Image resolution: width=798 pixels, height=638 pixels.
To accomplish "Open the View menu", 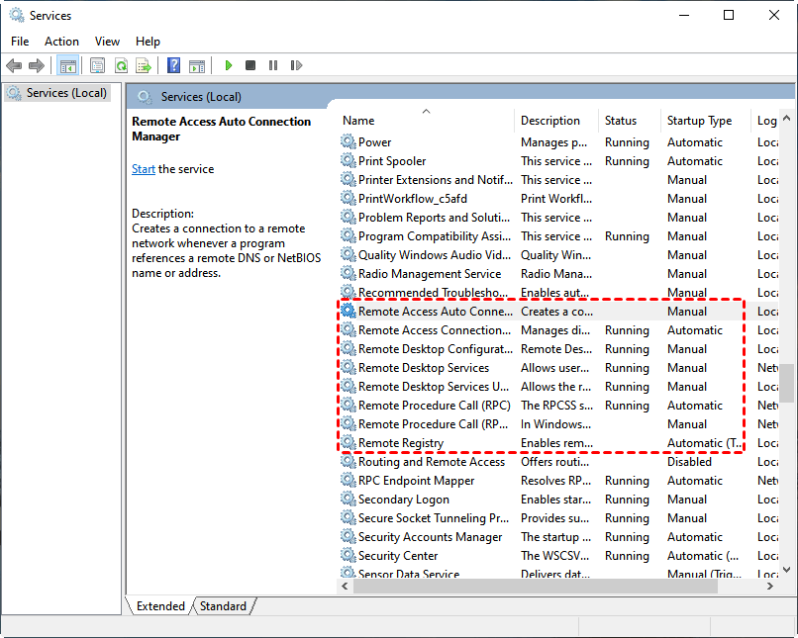I will [107, 42].
